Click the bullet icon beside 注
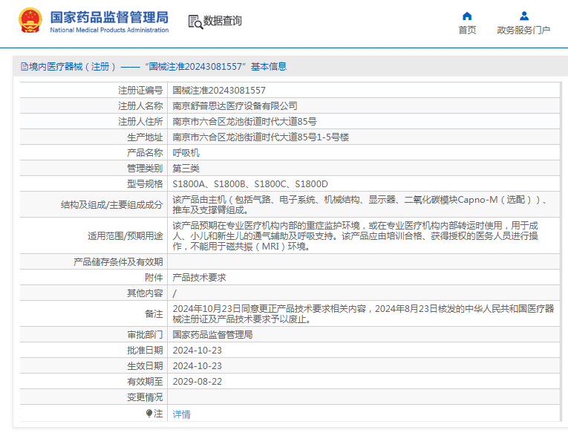The height and width of the screenshot is (433, 568). [149, 414]
